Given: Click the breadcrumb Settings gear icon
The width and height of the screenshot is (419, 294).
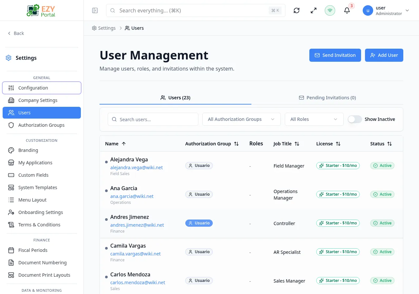Looking at the screenshot, I should pyautogui.click(x=94, y=28).
